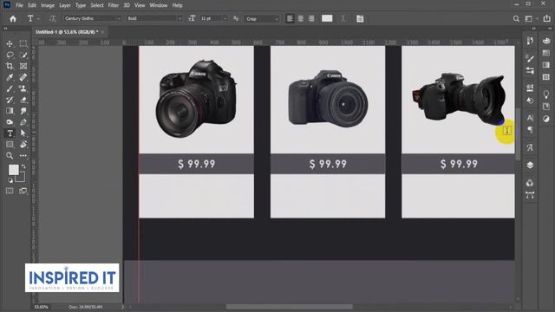Reset default foreground and background colors
Image resolution: width=555 pixels, height=312 pixels.
coord(10,180)
